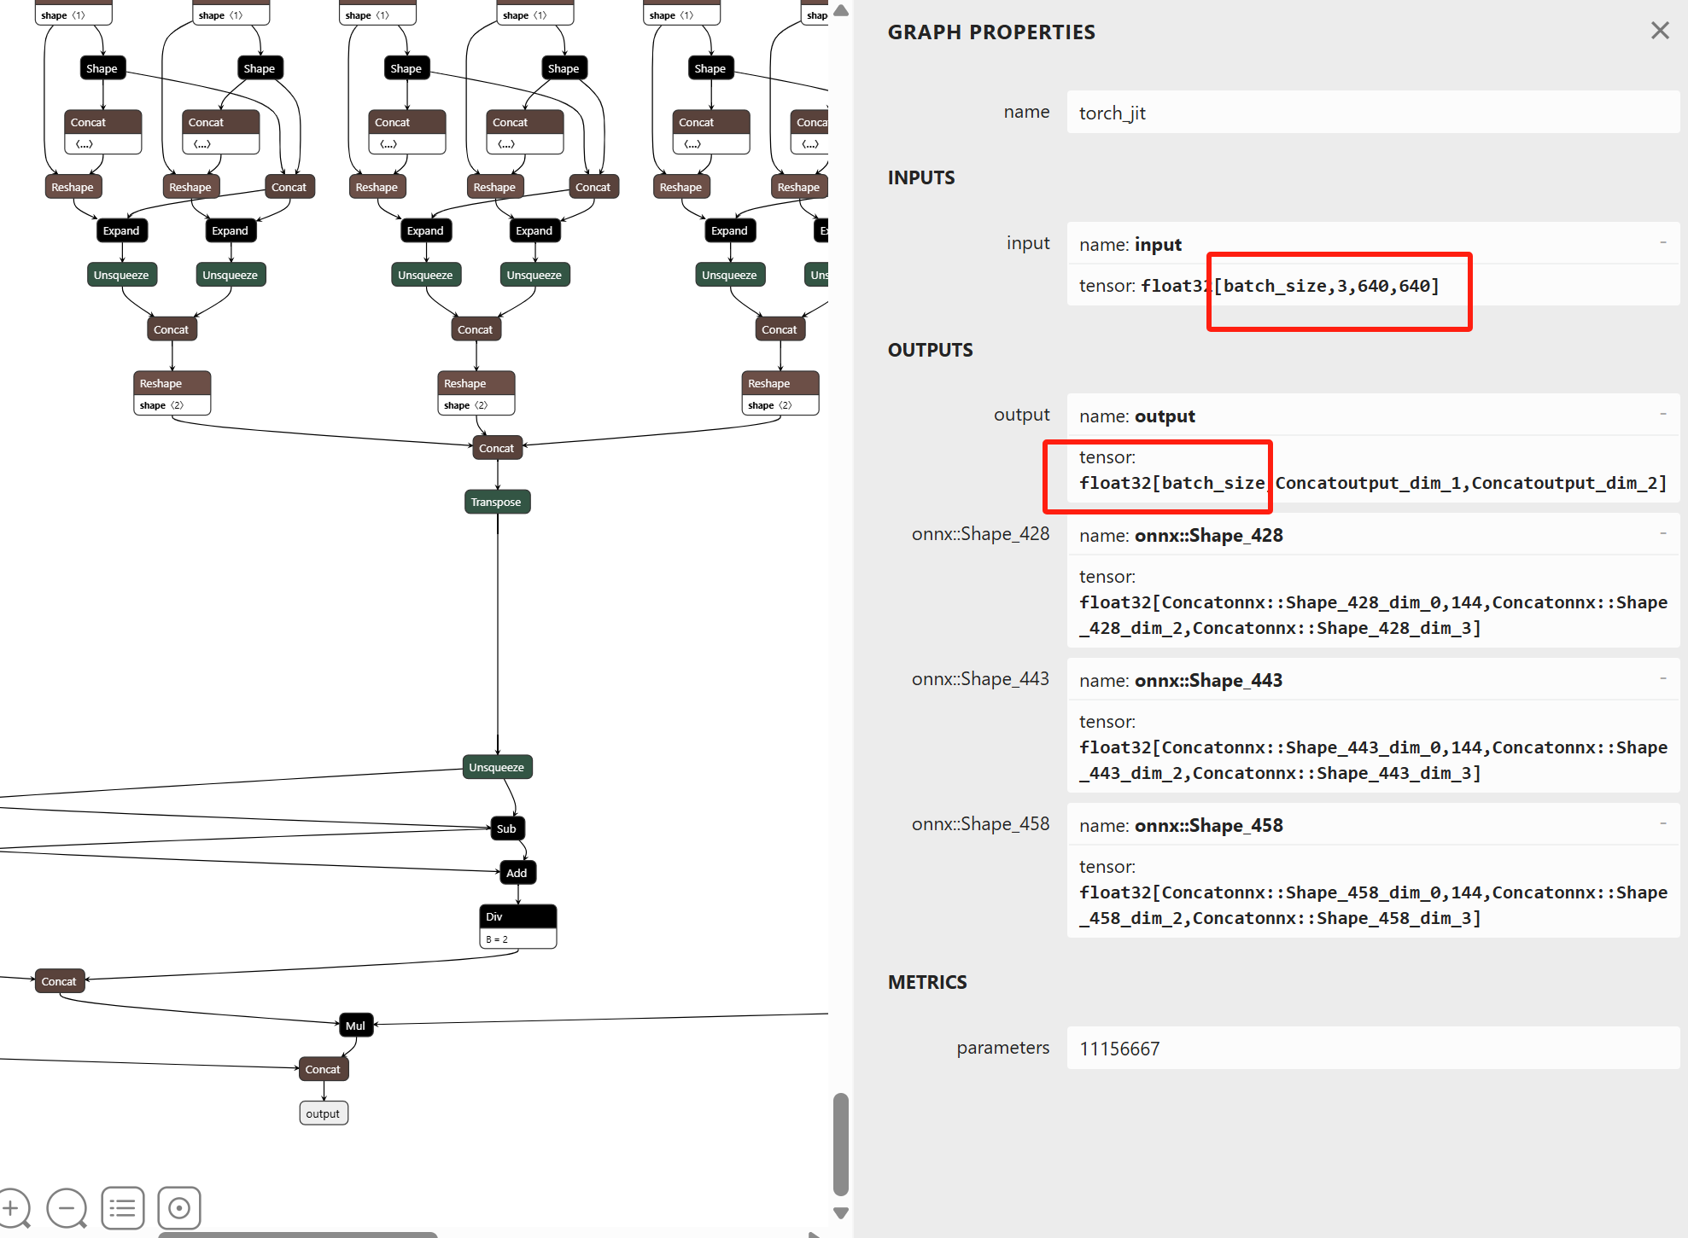Collapse onnx::Shape_443 output details
1688x1238 pixels.
[x=1662, y=679]
